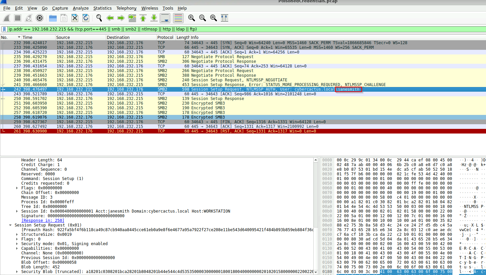
Task: Sort packets by Protocol column header
Action: tap(165, 37)
